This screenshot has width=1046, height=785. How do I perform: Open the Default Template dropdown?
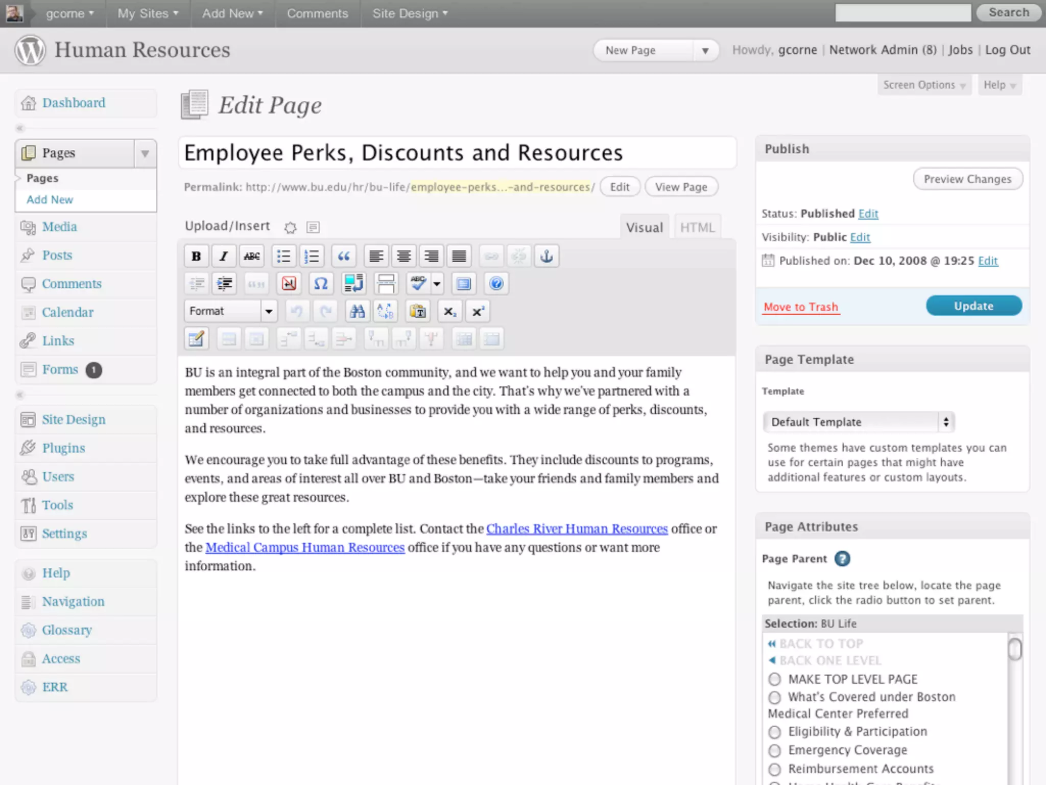coord(858,422)
